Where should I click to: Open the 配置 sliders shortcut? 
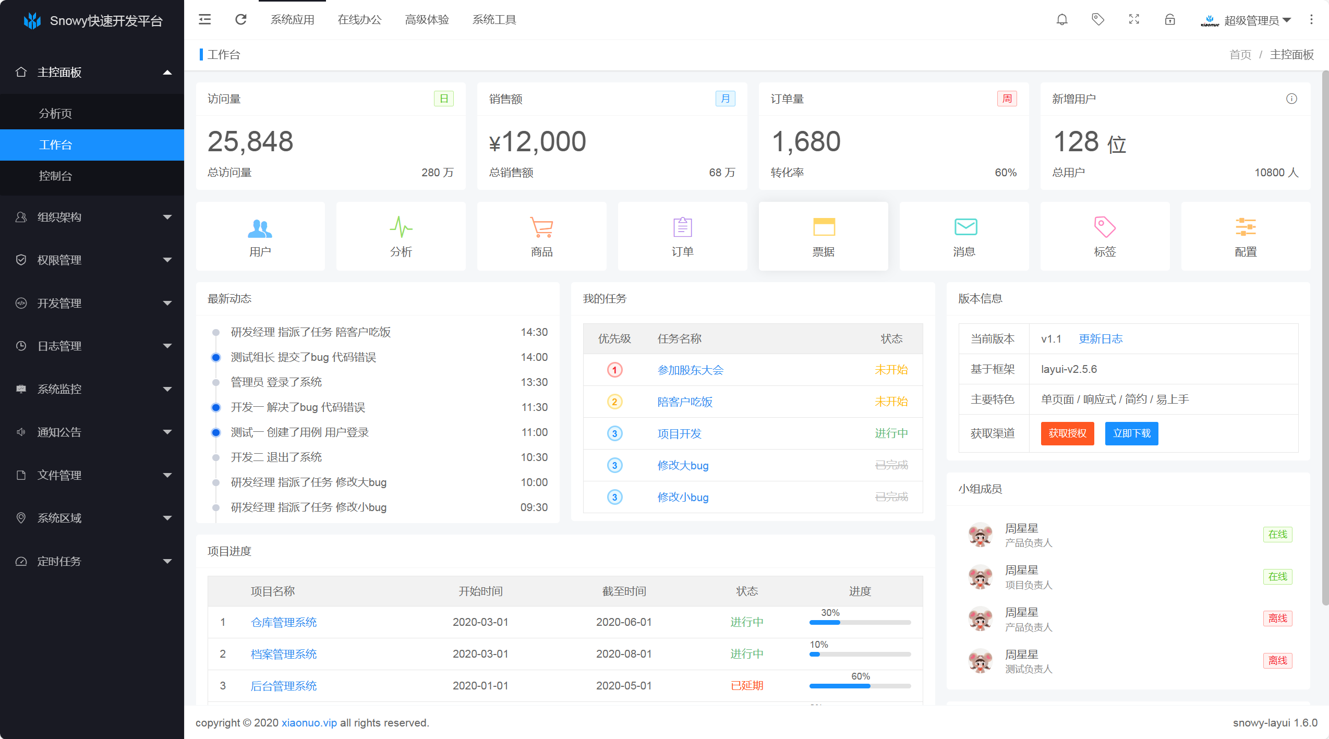[x=1246, y=236]
